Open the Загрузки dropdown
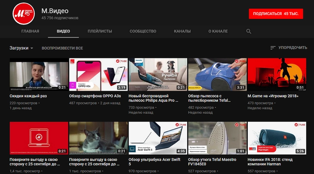Image resolution: width=314 pixels, height=174 pixels. (21, 48)
